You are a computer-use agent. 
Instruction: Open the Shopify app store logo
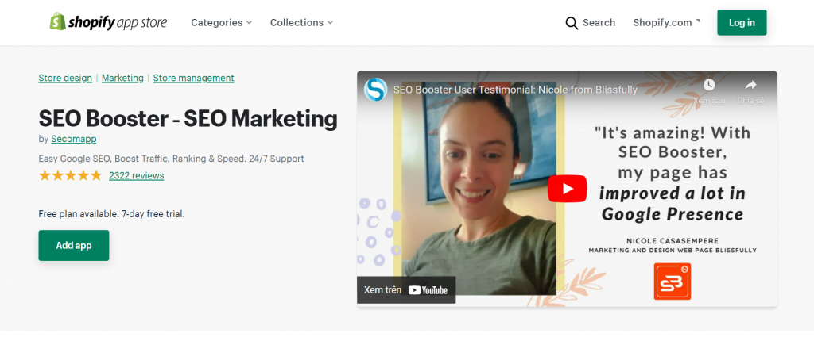(x=108, y=22)
